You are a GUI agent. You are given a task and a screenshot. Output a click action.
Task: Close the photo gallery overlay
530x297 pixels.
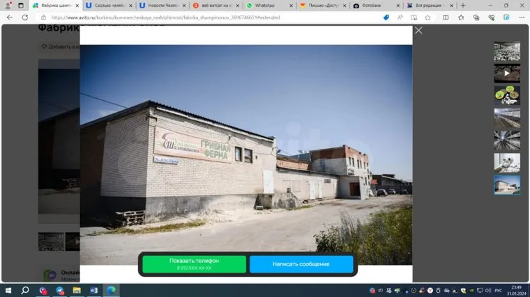[418, 31]
